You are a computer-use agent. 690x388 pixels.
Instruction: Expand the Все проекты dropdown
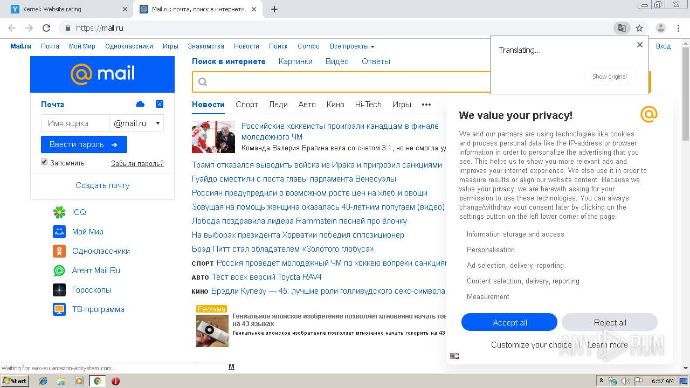pyautogui.click(x=352, y=46)
